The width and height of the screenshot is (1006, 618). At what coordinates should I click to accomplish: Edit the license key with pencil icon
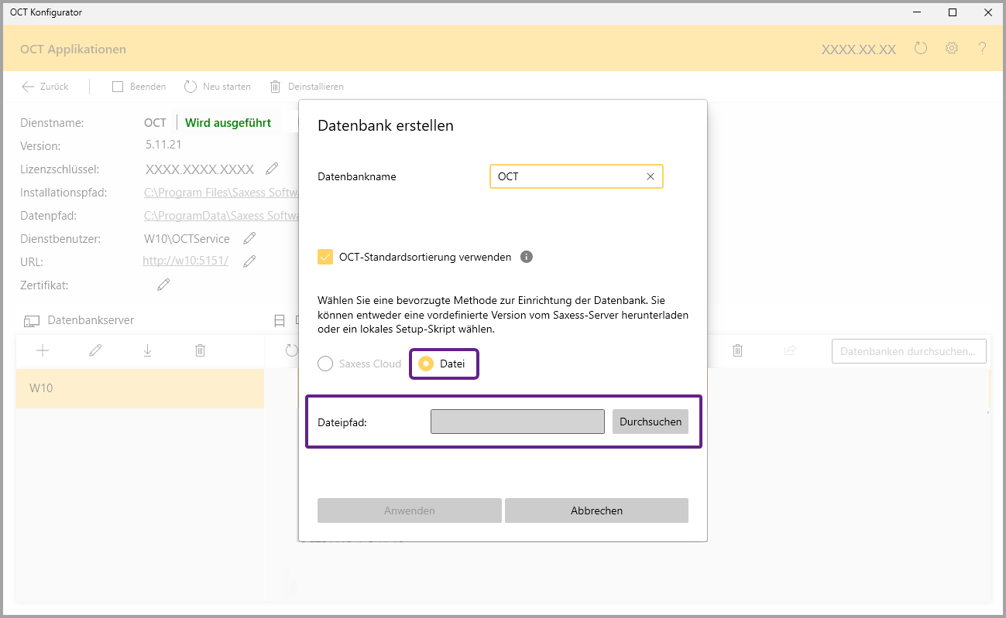[x=272, y=169]
